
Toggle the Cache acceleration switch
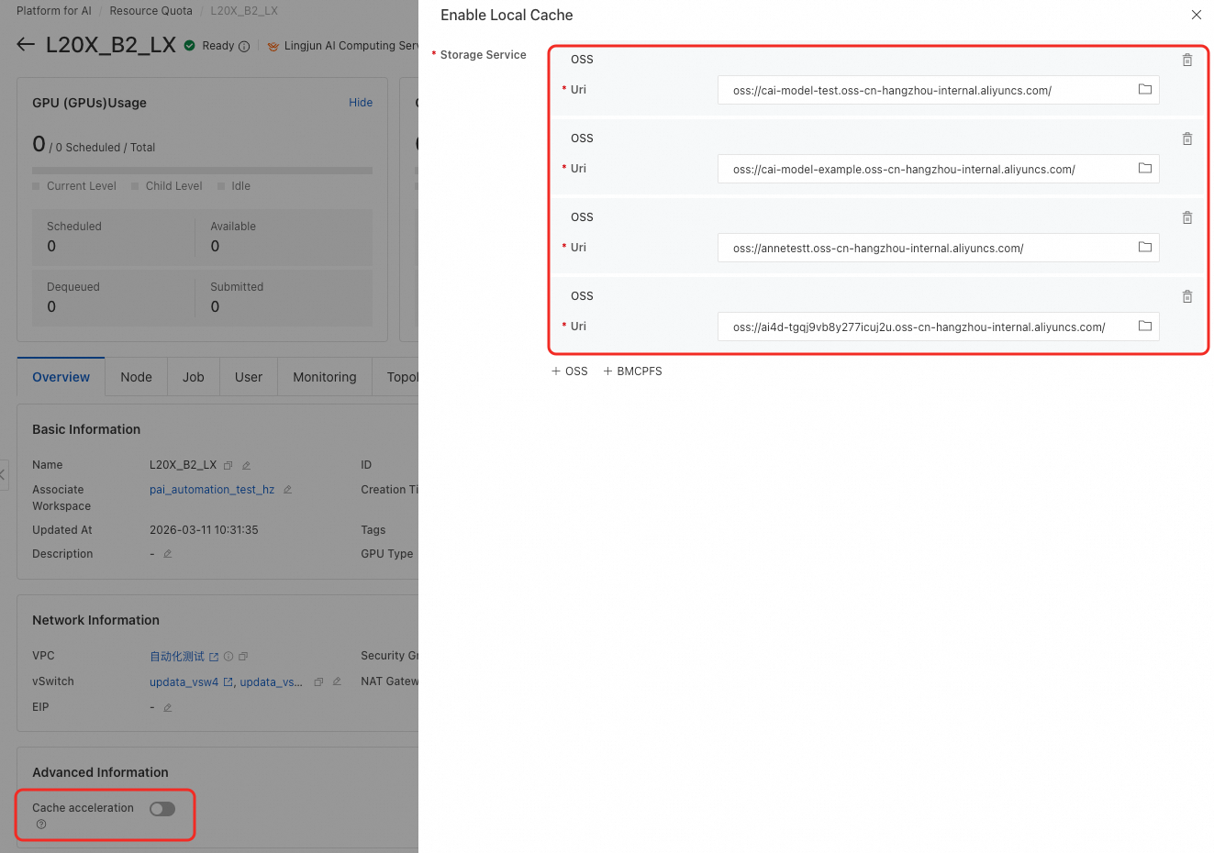162,809
